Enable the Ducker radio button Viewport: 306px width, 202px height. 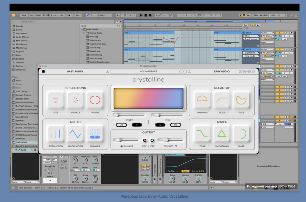[x=122, y=146]
